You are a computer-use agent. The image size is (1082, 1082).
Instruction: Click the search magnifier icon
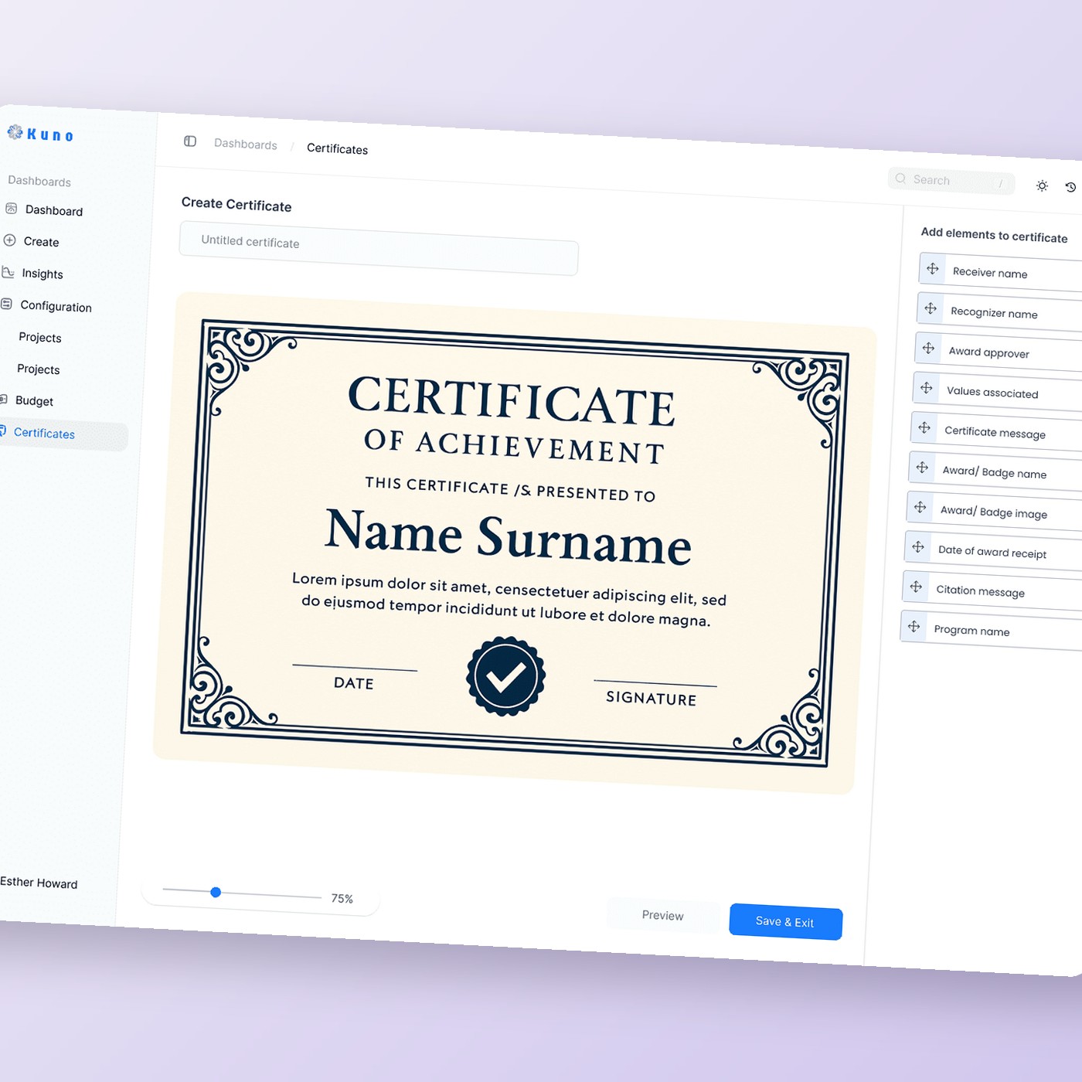pyautogui.click(x=900, y=178)
